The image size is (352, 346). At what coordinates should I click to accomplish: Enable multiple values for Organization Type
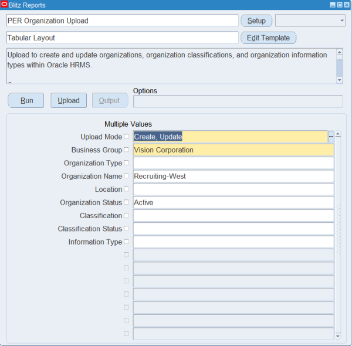tap(126, 162)
